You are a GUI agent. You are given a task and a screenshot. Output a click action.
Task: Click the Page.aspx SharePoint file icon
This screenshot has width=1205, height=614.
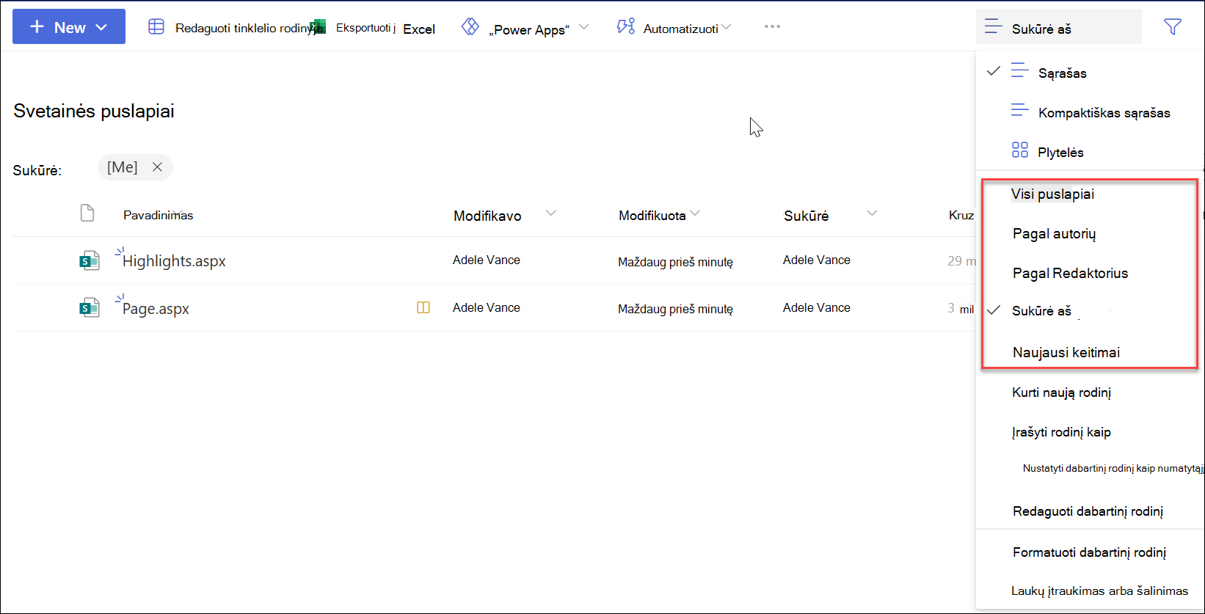point(90,308)
